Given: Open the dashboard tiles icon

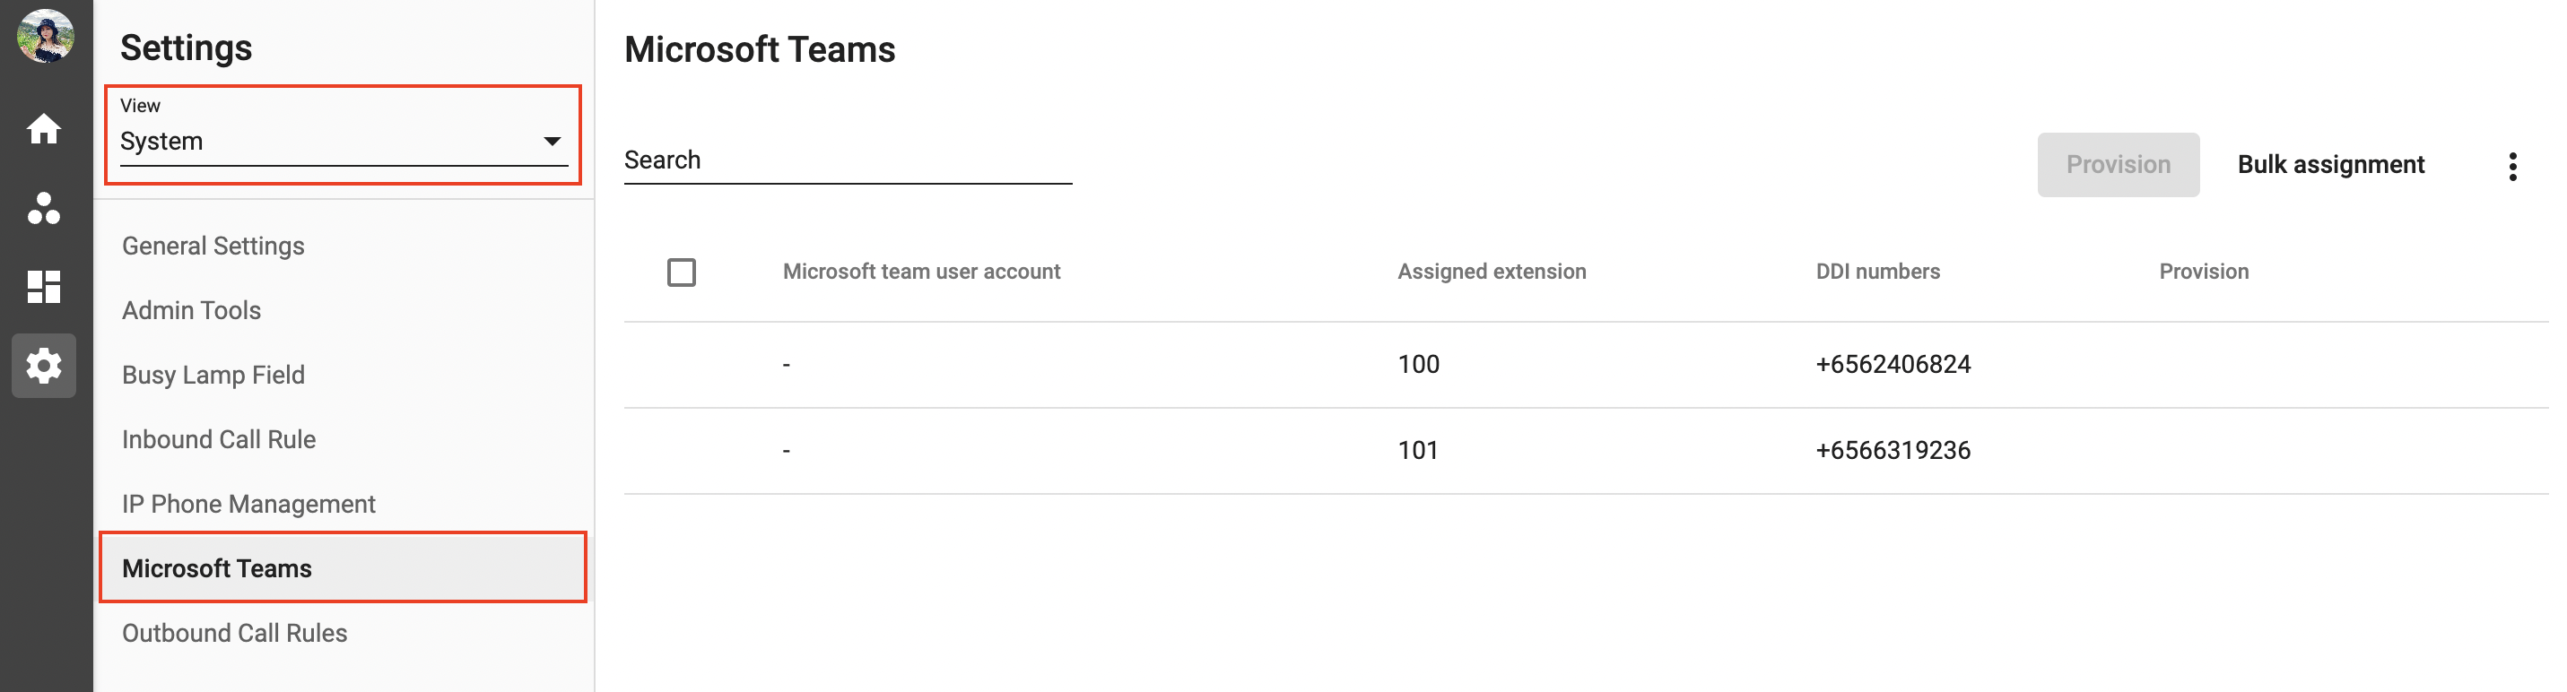Looking at the screenshot, I should click(x=44, y=287).
